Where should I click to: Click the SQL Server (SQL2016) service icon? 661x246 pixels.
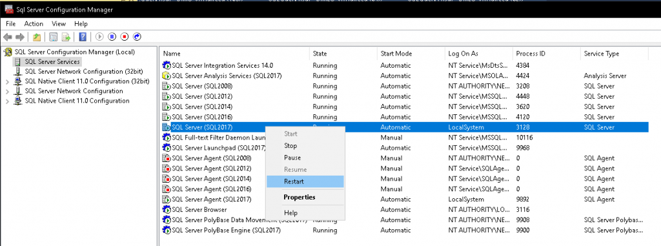pyautogui.click(x=167, y=117)
